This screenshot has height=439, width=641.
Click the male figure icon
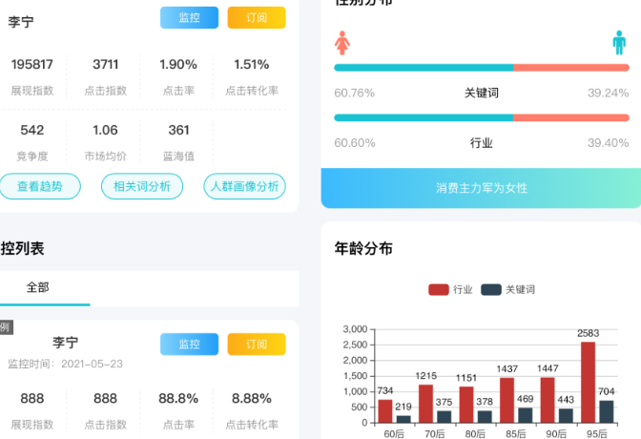(619, 43)
